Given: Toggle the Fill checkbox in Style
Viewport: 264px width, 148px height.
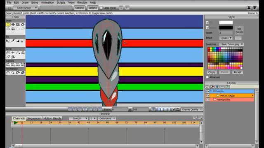Looking at the screenshot, I should click(207, 22).
